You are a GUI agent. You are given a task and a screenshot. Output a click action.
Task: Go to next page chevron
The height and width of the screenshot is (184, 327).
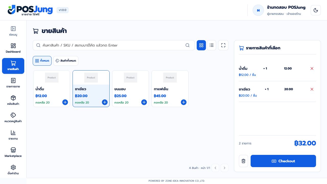[225, 168]
